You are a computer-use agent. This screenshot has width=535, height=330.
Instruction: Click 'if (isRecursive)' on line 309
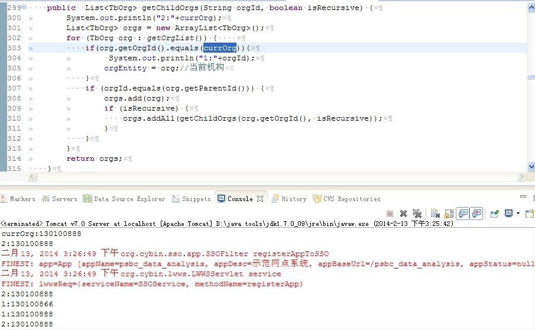tap(141, 108)
